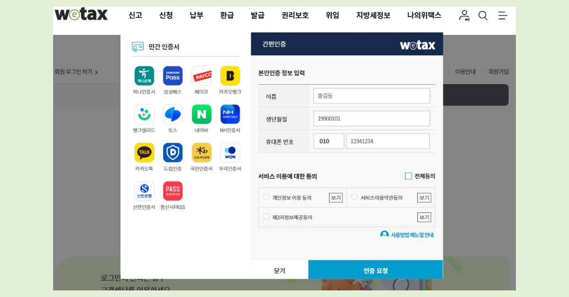Select the 서비스이용약관동의 radio
The width and height of the screenshot is (569, 297).
pos(355,197)
